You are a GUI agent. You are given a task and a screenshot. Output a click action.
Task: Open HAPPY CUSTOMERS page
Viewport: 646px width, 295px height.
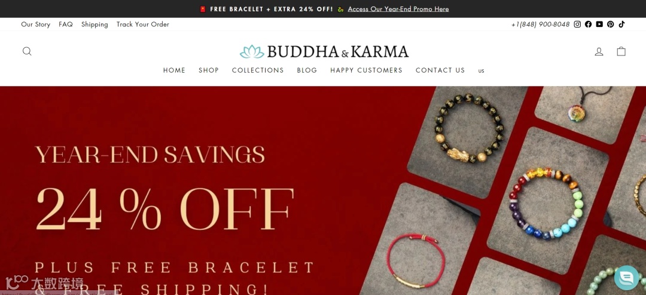click(366, 70)
